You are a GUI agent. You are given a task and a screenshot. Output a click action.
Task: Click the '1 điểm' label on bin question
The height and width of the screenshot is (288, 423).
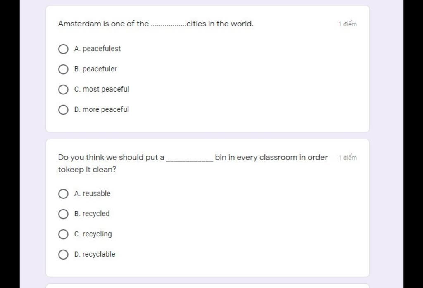347,158
